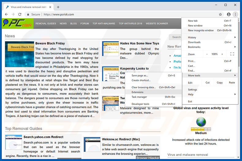Open Two New Cryptominers thumbnail
242x161 pixels.
coord(110,103)
